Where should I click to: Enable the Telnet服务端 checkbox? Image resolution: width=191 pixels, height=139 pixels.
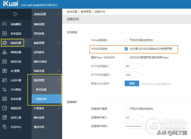click(126, 40)
